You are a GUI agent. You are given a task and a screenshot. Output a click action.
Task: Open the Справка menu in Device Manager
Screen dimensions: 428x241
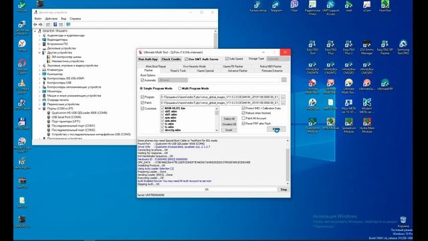click(75, 19)
